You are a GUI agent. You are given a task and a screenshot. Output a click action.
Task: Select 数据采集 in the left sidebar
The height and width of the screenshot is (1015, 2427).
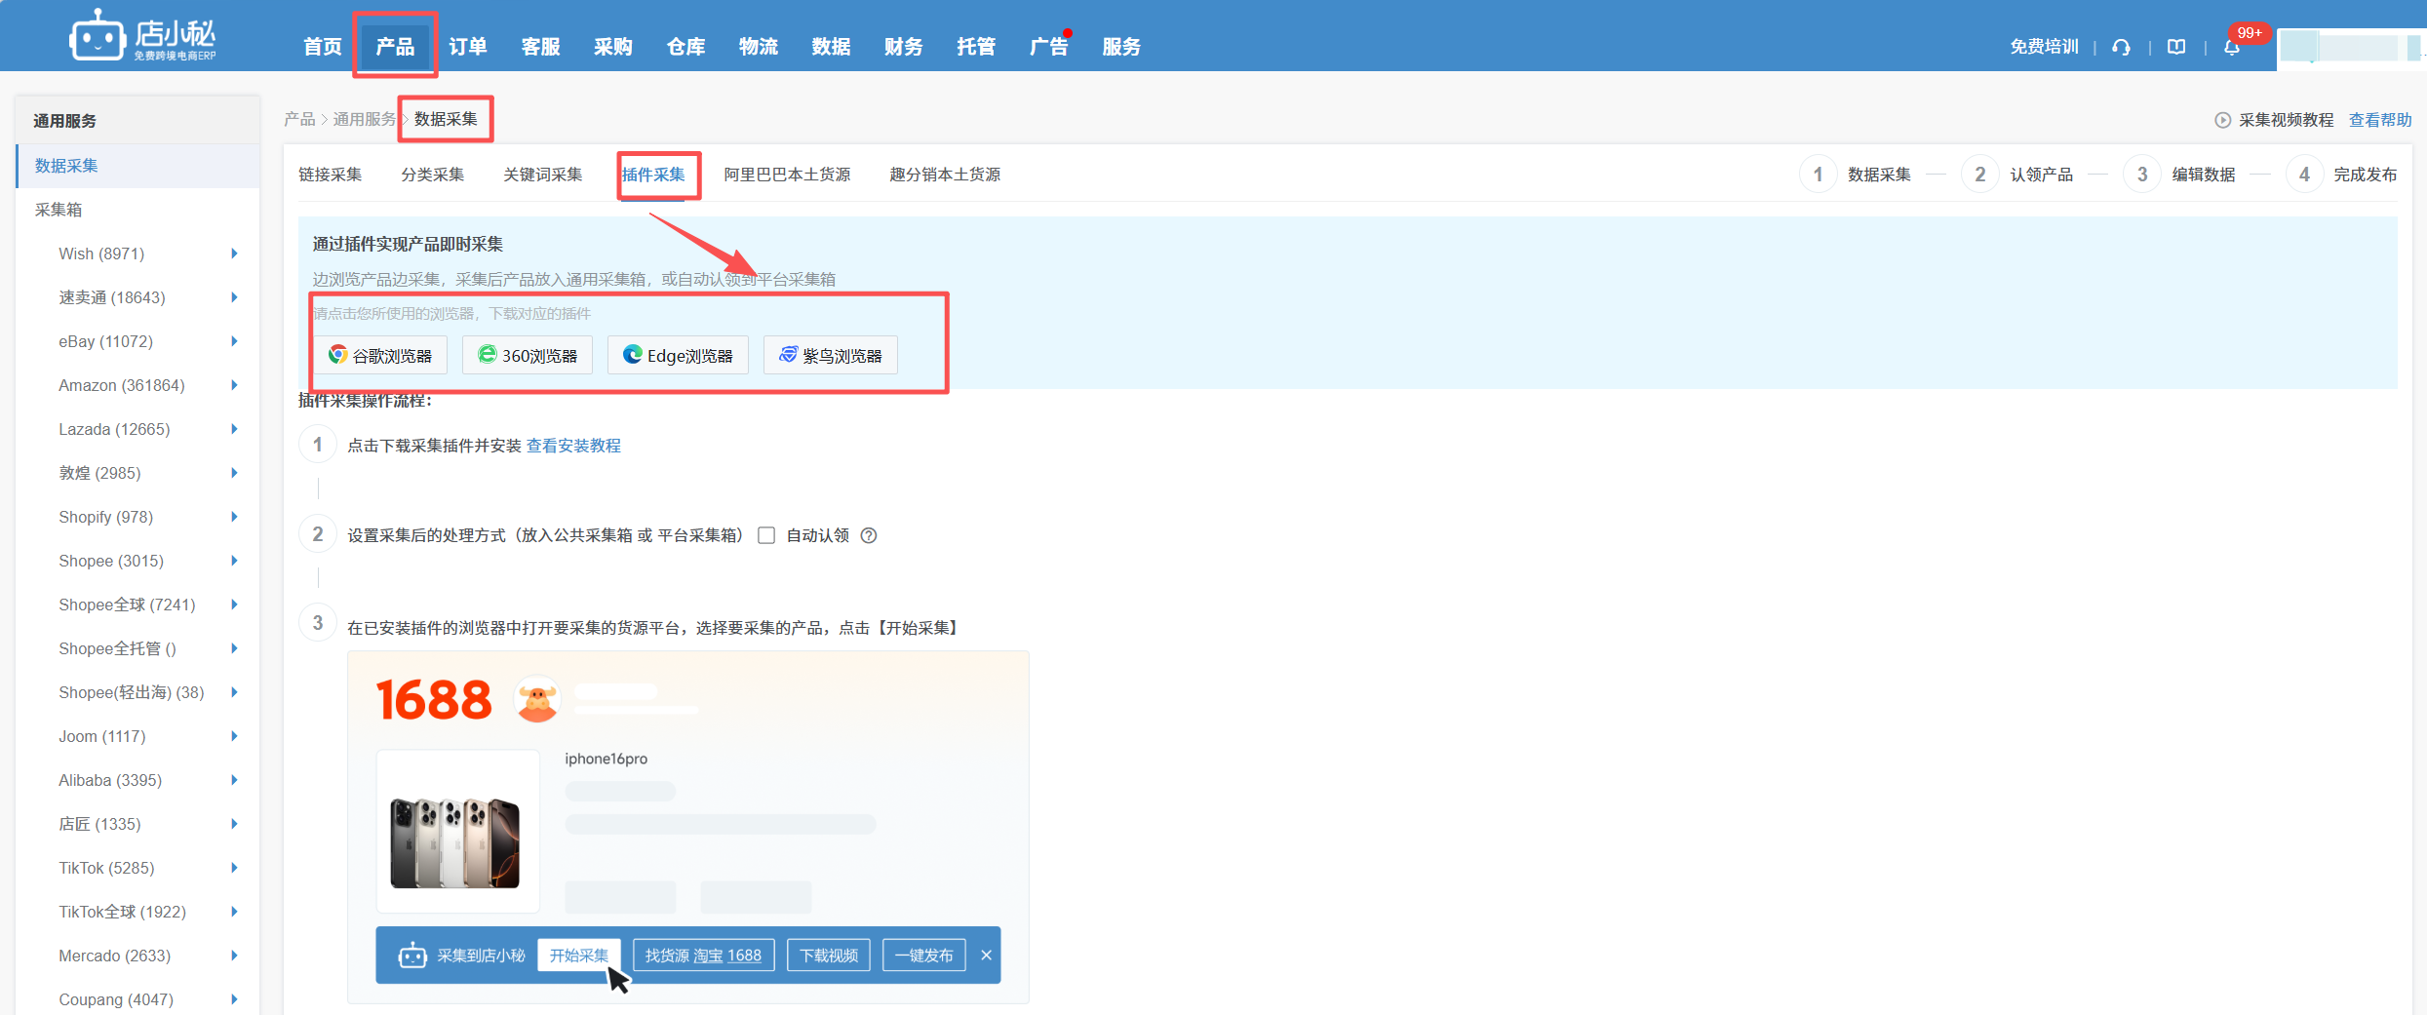pyautogui.click(x=138, y=166)
